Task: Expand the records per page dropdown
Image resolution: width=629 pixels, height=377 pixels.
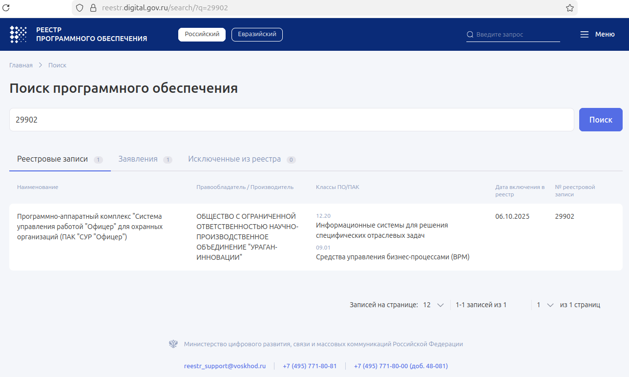Action: coord(433,305)
